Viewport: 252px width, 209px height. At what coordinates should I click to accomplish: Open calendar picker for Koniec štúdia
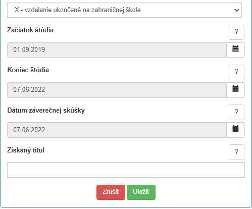point(236,90)
